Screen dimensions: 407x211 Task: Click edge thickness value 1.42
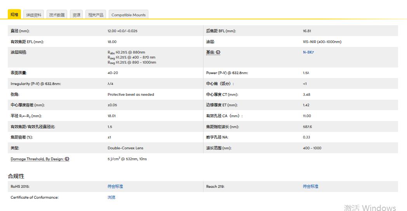tap(306, 105)
